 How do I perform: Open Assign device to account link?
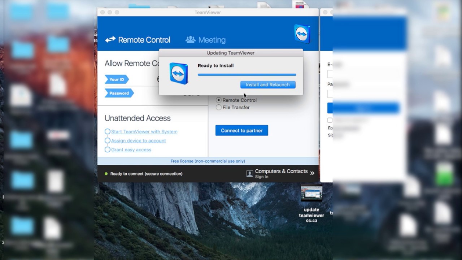(139, 140)
